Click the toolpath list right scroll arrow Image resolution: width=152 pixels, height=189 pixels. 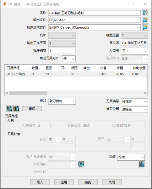coord(145,93)
